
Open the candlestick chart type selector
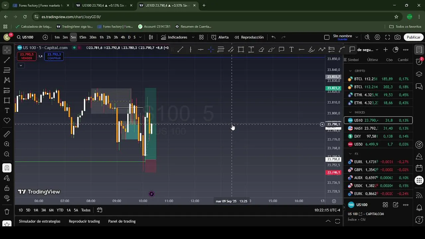[151, 37]
